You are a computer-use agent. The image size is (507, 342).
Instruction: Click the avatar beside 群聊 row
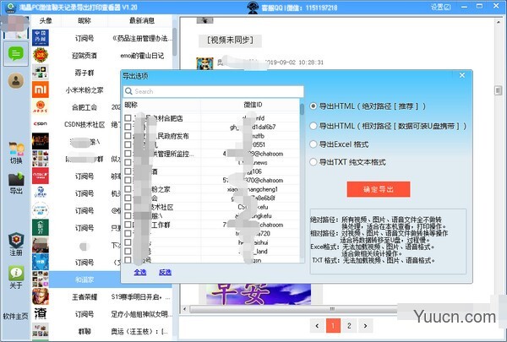coord(41,331)
